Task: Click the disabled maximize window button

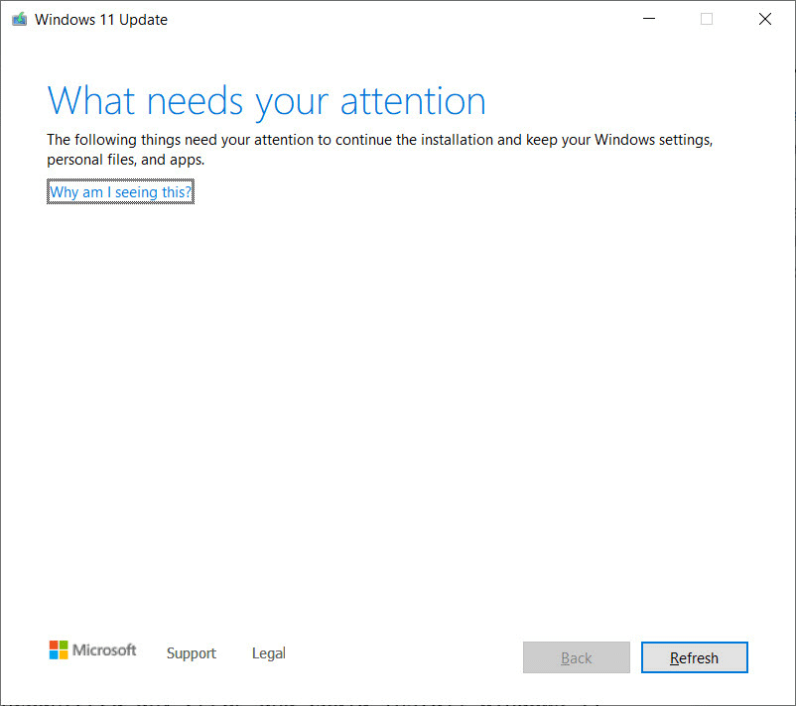Action: tap(706, 19)
